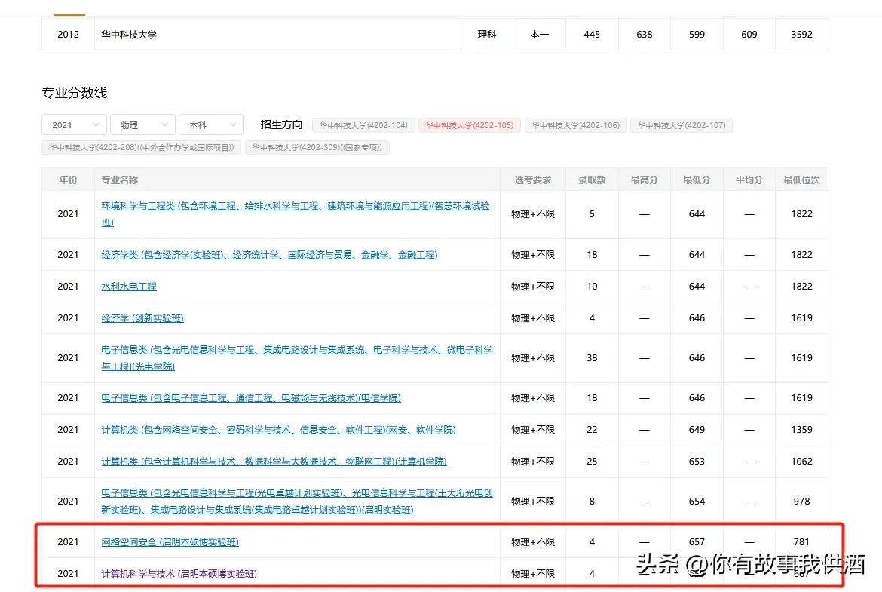Open 电子信息类 光电学院 major link
Image resolution: width=882 pixels, height=592 pixels.
pos(296,350)
